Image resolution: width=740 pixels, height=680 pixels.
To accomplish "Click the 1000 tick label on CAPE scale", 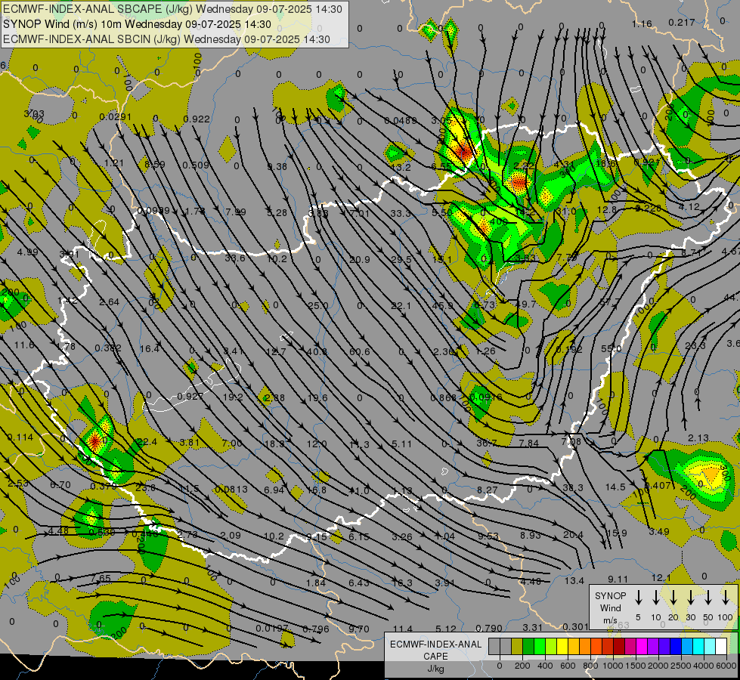I will click(612, 666).
